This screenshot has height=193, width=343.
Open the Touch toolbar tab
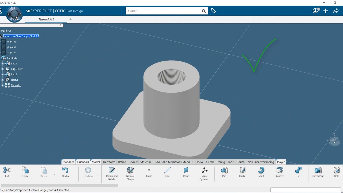click(241, 162)
